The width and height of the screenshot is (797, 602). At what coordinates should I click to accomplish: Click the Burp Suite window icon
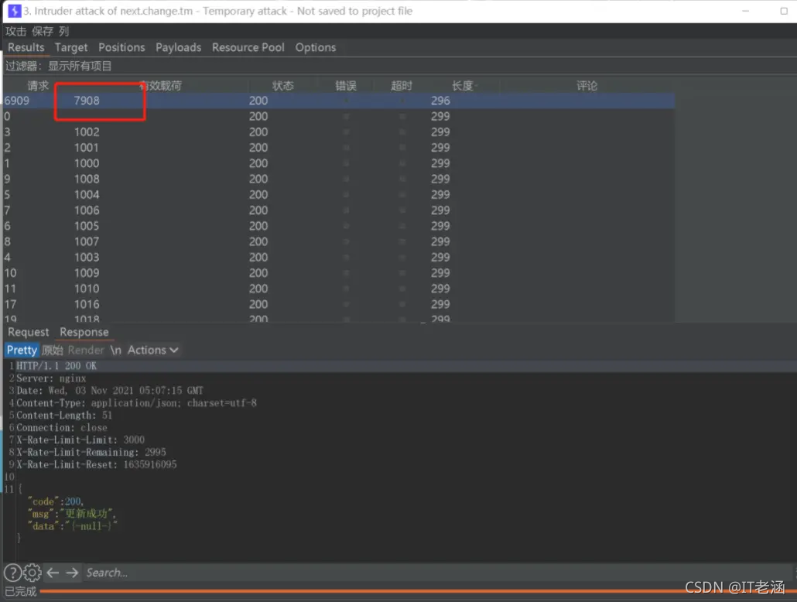coord(14,11)
